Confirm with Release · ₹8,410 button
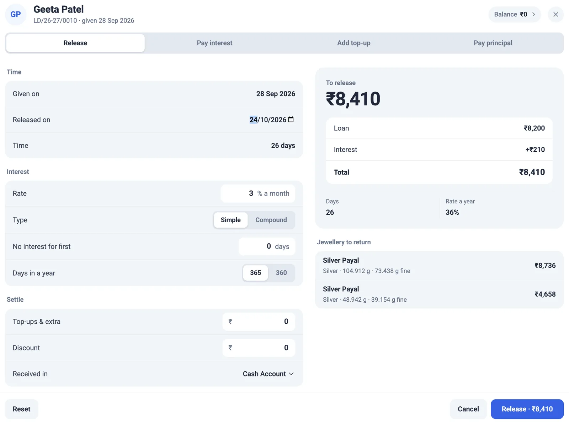Image resolution: width=569 pixels, height=422 pixels. coord(527,409)
